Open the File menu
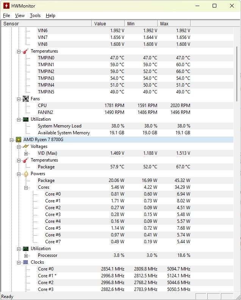 [6, 16]
